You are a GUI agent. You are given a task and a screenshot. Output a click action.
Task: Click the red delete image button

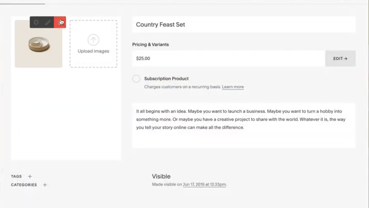click(60, 22)
